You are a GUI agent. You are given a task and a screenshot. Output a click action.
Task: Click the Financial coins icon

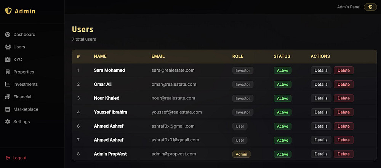point(8,97)
